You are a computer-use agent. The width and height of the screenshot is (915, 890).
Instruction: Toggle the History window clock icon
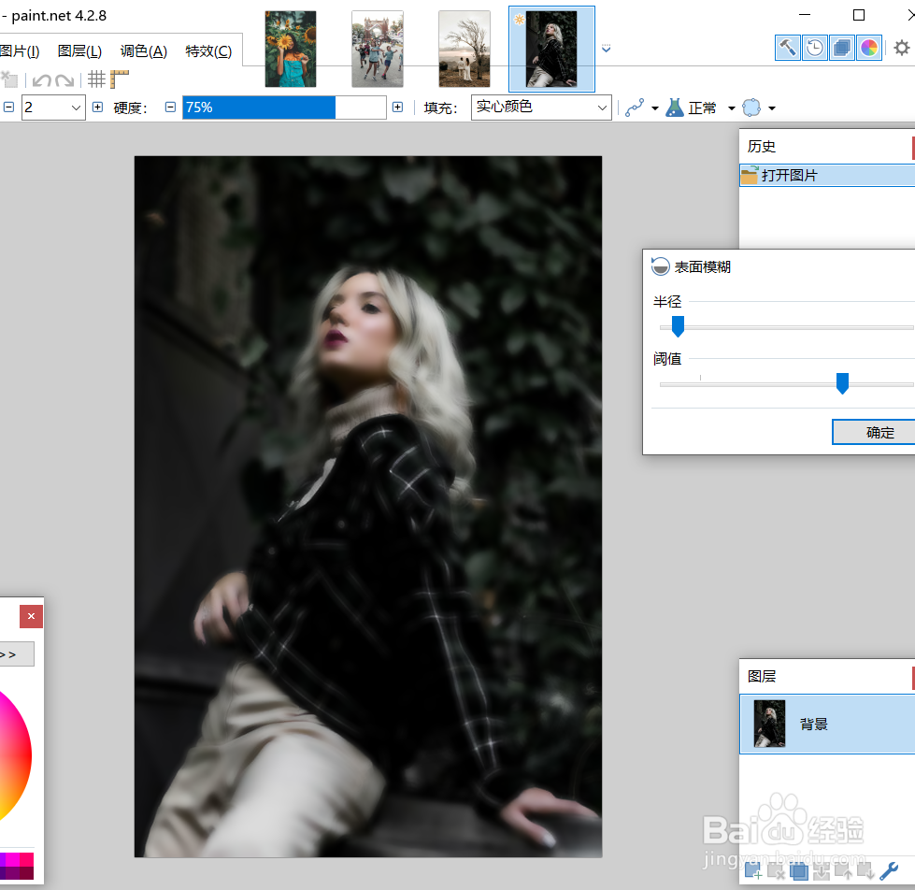pyautogui.click(x=815, y=48)
